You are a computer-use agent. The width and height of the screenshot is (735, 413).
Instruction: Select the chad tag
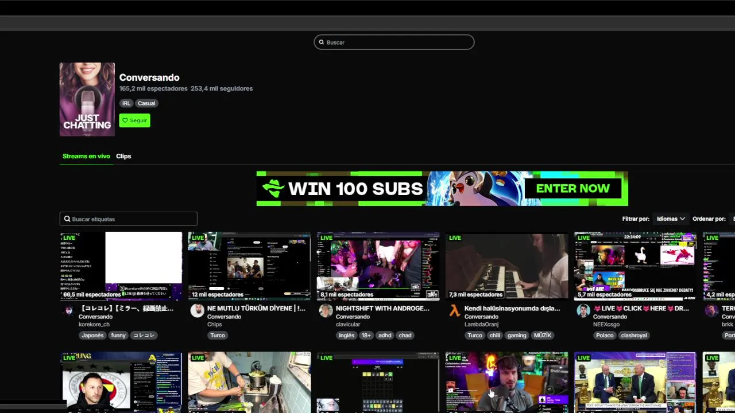click(405, 335)
